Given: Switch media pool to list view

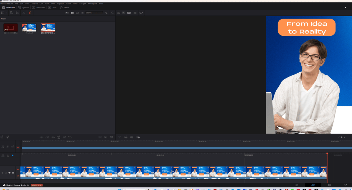Looking at the screenshot, I should click(x=82, y=13).
